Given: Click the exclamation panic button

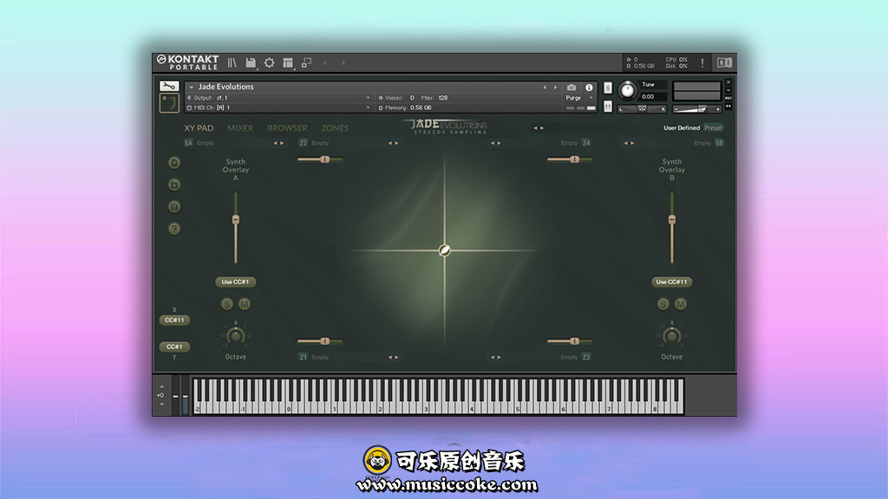Looking at the screenshot, I should (702, 62).
